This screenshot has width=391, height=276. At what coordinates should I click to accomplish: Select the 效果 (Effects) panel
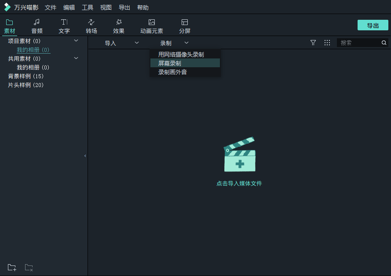coord(119,25)
